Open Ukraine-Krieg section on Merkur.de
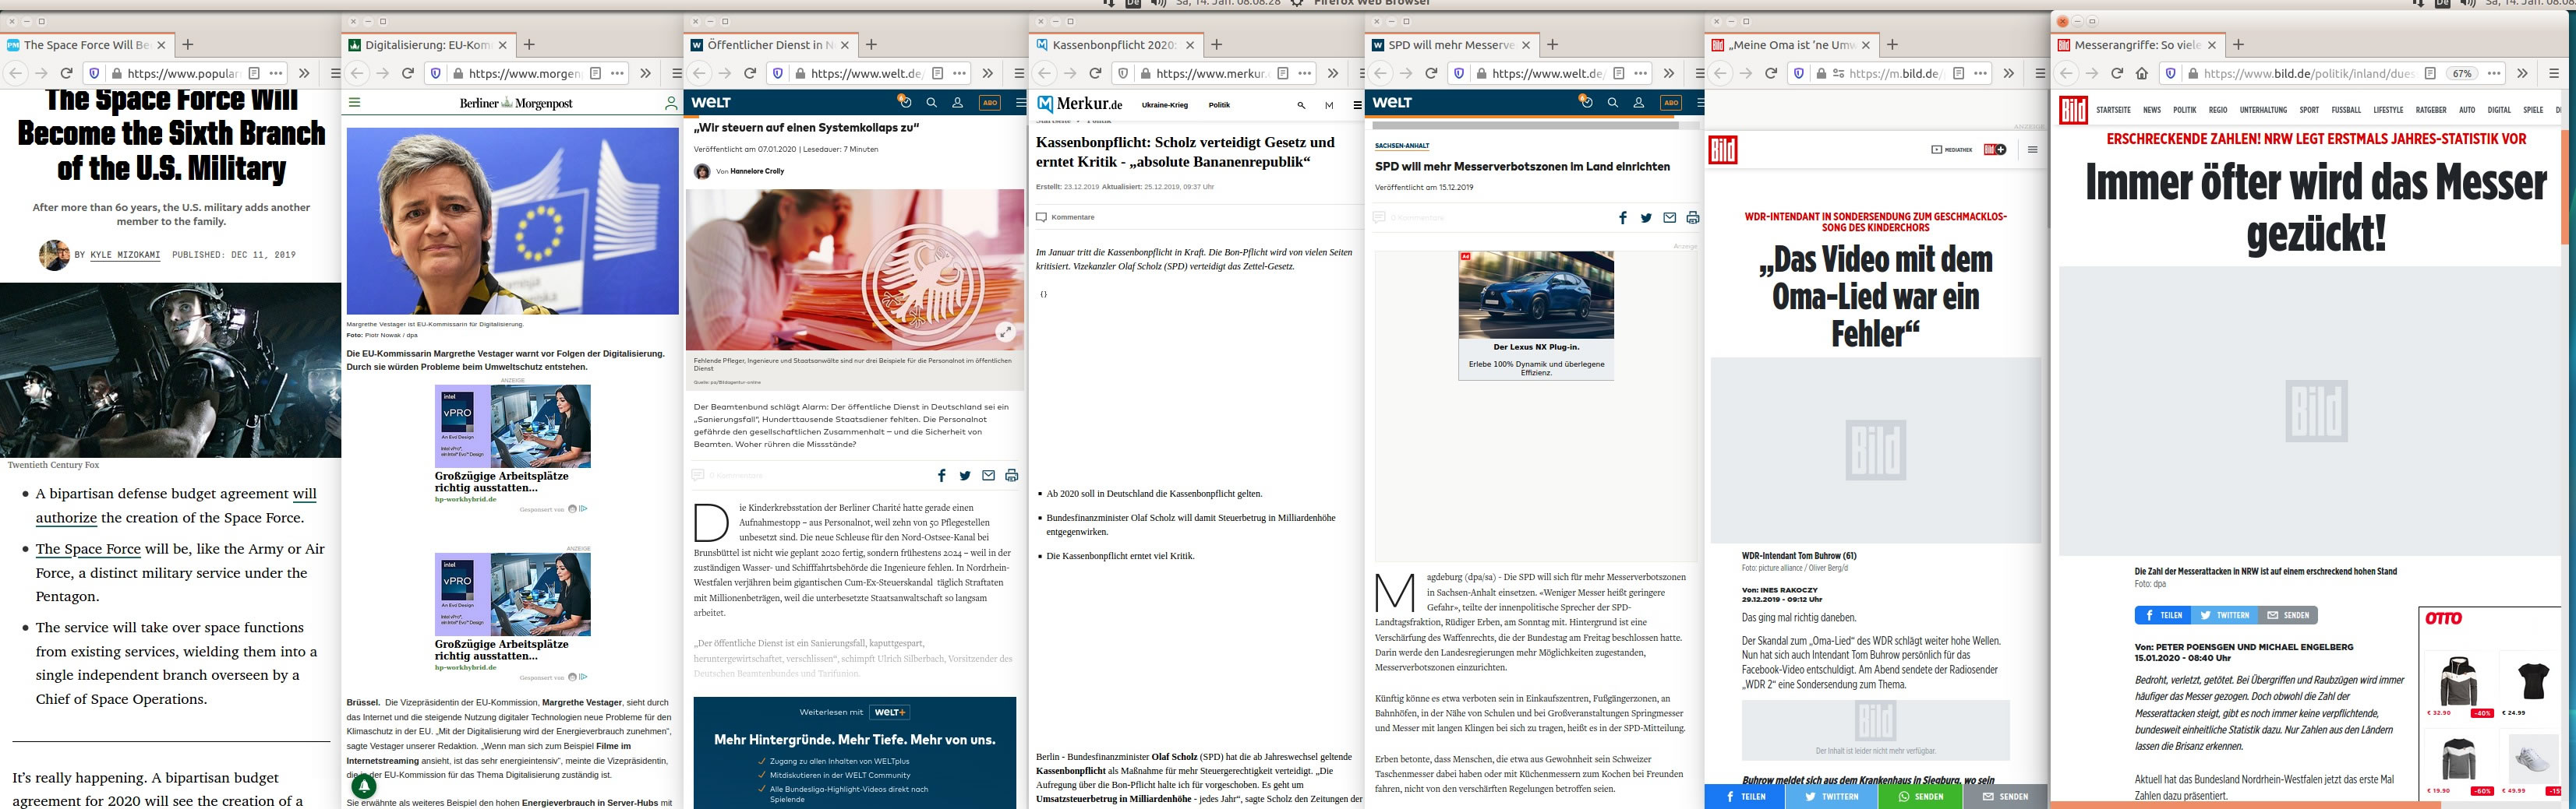The width and height of the screenshot is (2576, 809). (1165, 105)
